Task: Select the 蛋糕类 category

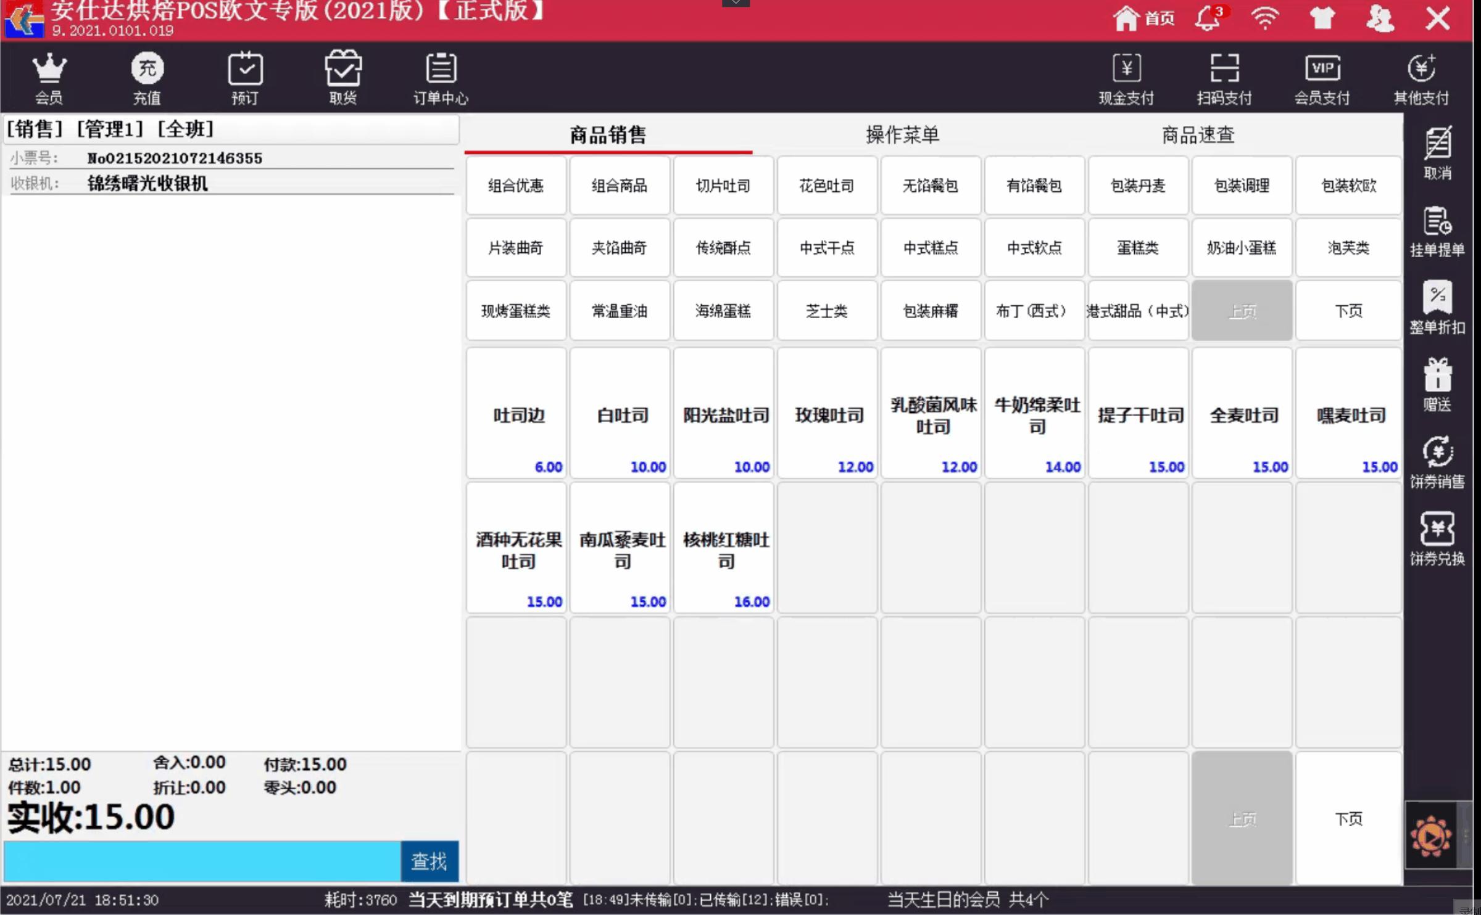Action: pos(1139,248)
